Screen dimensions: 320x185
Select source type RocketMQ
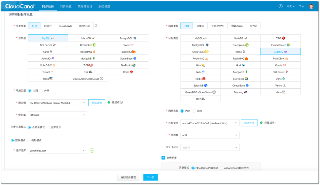point(88,52)
